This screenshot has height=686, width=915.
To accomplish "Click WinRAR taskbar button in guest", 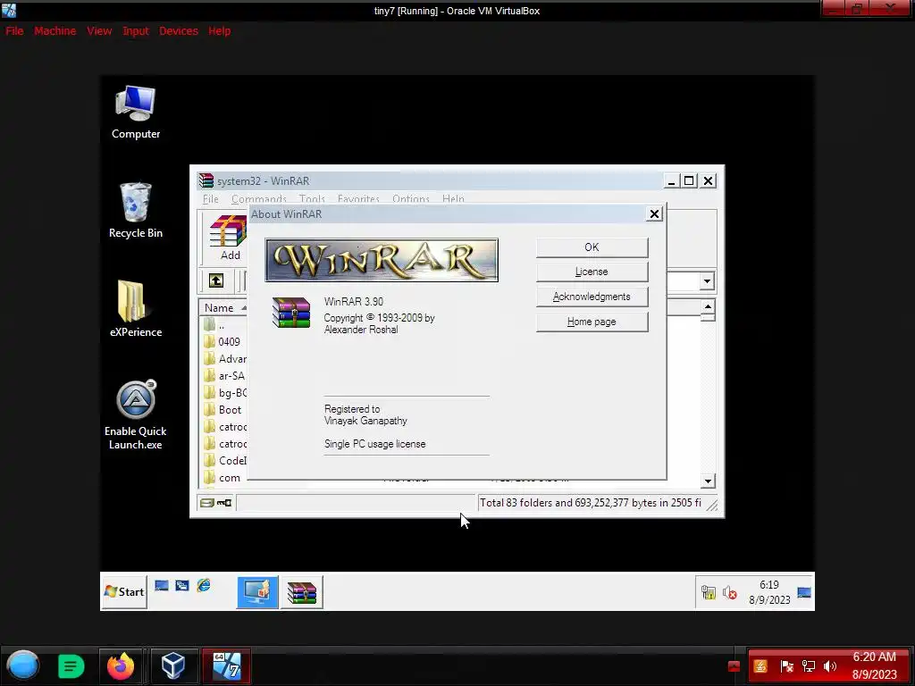I will pyautogui.click(x=302, y=592).
